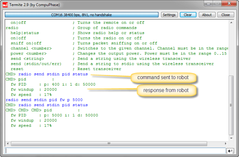Clear the terminal output
This screenshot has height=157, width=239.
tap(188, 15)
